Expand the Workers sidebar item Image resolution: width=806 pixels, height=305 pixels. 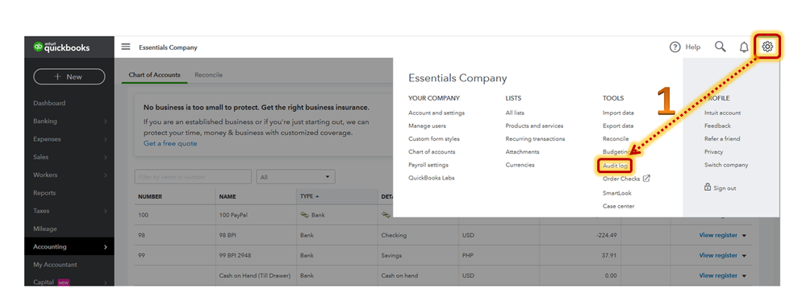coord(69,175)
